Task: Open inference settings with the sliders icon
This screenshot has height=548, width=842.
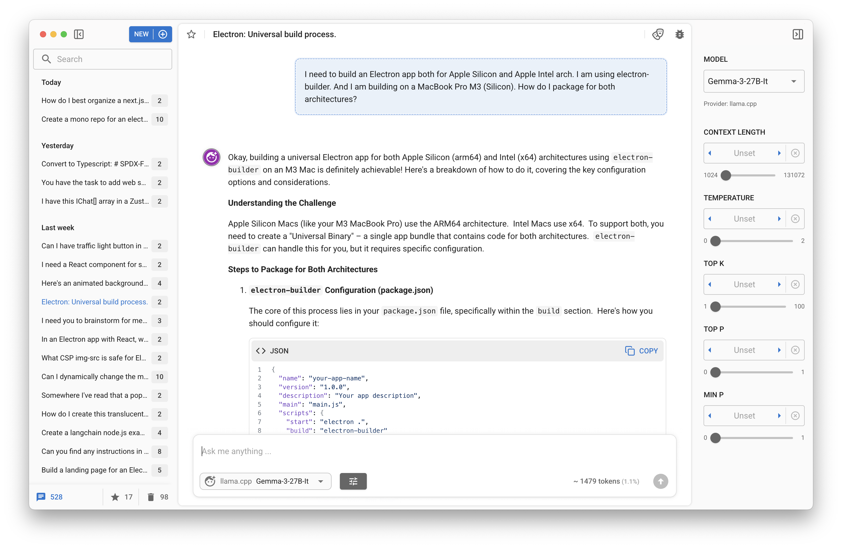Action: [x=353, y=481]
